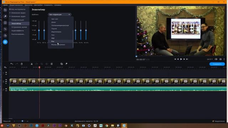Toggle the audio track eye icon
The image size is (228, 128).
(x=6, y=89)
